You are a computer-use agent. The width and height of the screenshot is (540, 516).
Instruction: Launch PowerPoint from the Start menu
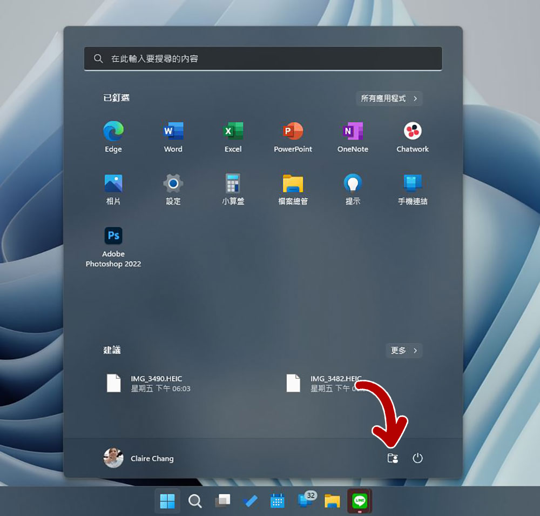[x=293, y=137]
